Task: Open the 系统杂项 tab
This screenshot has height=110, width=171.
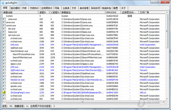Action: (95, 8)
